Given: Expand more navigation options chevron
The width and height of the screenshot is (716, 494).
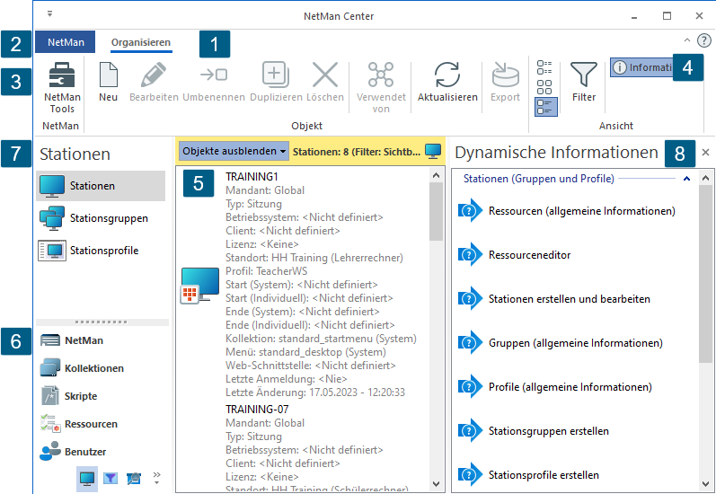Looking at the screenshot, I should coord(156,478).
